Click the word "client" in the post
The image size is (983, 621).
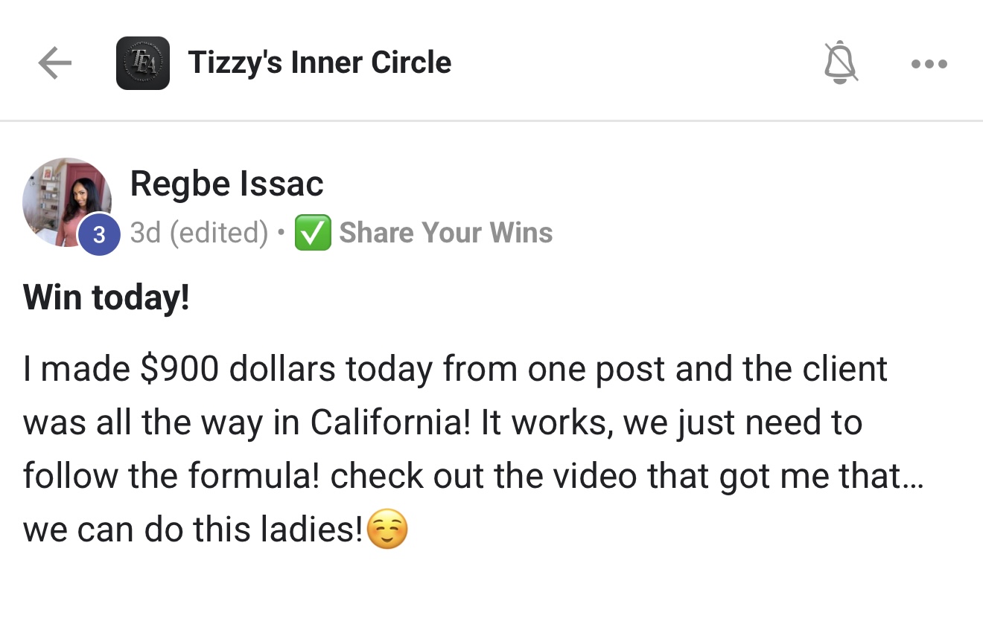click(x=841, y=369)
